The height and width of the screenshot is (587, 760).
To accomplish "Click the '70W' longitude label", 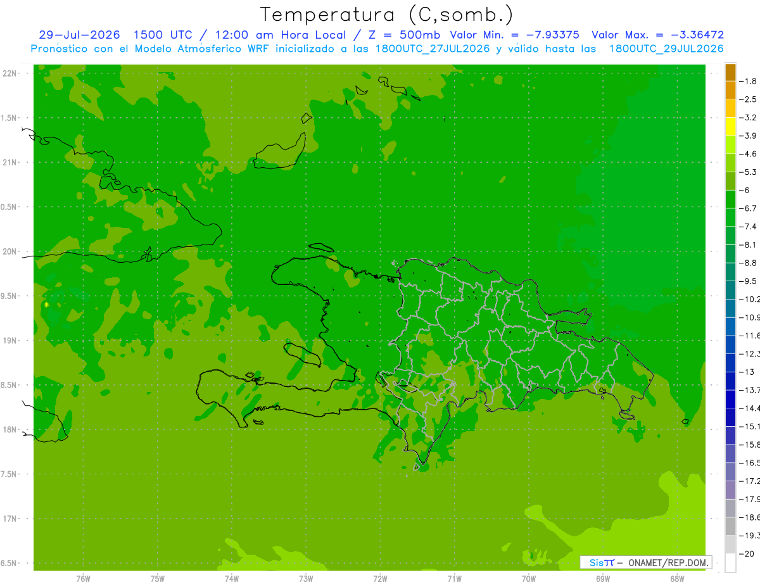I will click(529, 579).
